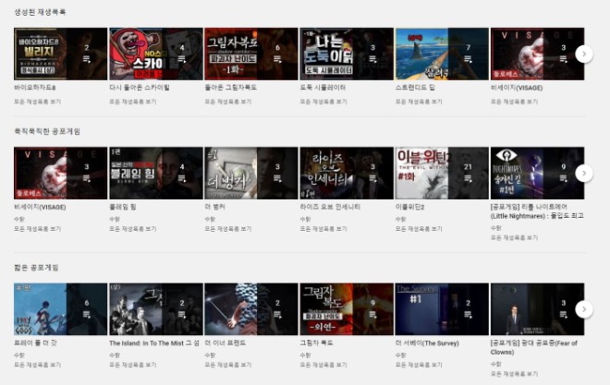Open the 더 벙커 playlist title

(x=214, y=207)
